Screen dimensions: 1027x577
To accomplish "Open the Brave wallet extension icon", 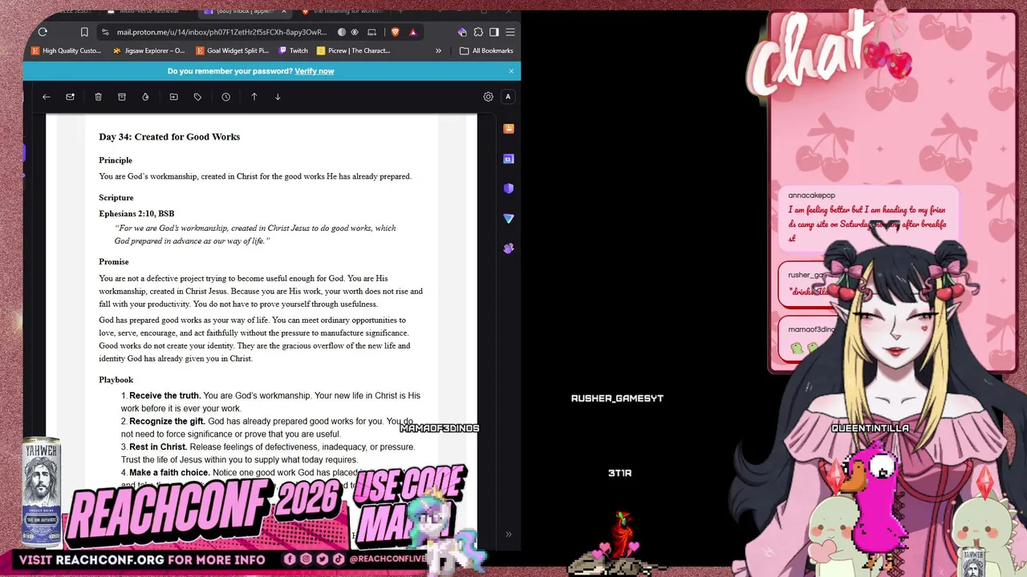I will pyautogui.click(x=462, y=32).
